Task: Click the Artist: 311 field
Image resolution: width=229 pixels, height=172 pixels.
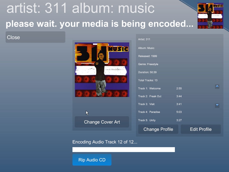Action: tap(144, 39)
